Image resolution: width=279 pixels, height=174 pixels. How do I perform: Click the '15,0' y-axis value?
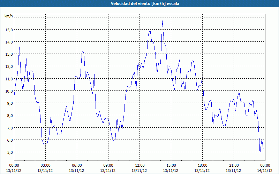9,30
